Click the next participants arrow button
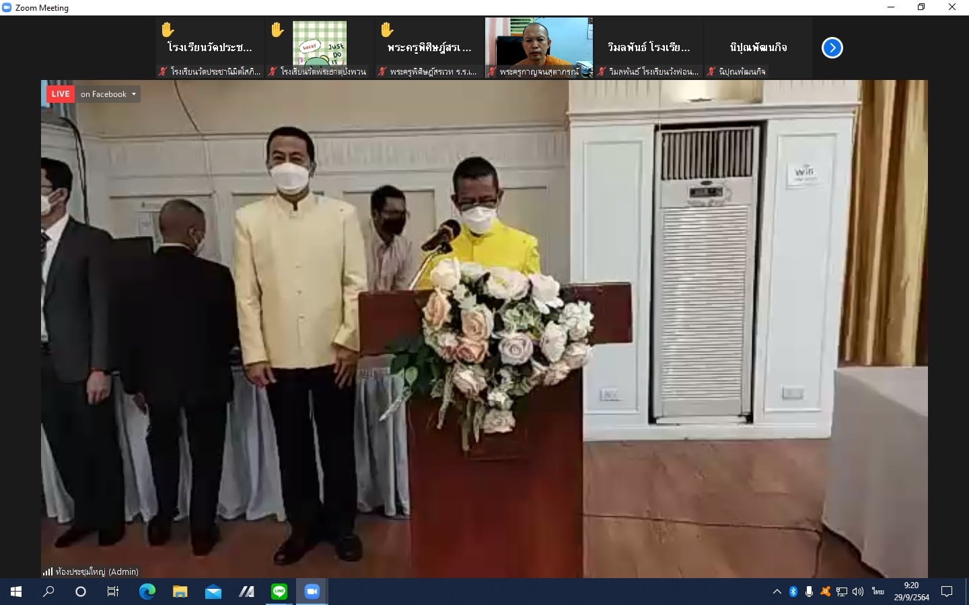 click(x=832, y=48)
